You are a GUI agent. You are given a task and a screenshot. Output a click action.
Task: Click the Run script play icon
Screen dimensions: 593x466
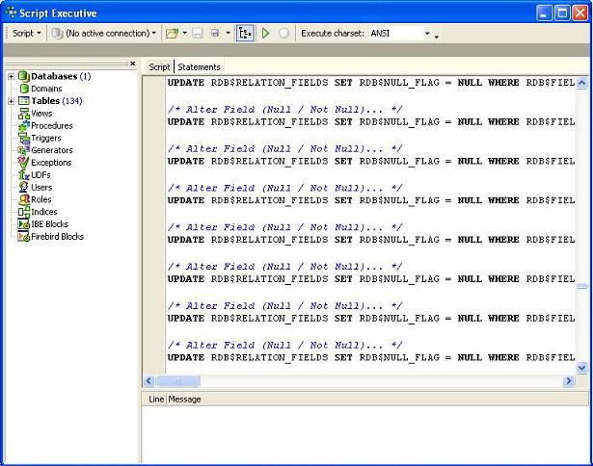[x=266, y=33]
